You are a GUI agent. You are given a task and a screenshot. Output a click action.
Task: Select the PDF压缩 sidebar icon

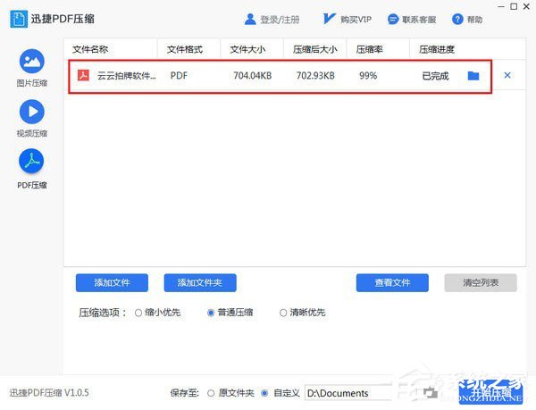[31, 162]
